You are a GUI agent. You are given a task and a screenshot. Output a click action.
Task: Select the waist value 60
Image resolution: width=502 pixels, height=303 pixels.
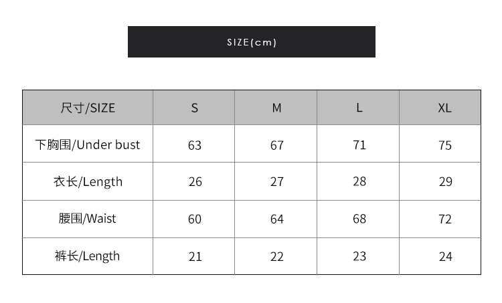(195, 219)
